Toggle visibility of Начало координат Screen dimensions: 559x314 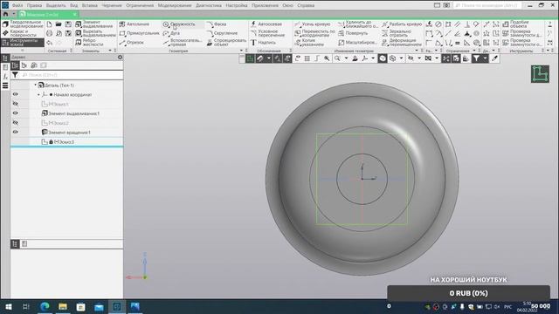[16, 94]
